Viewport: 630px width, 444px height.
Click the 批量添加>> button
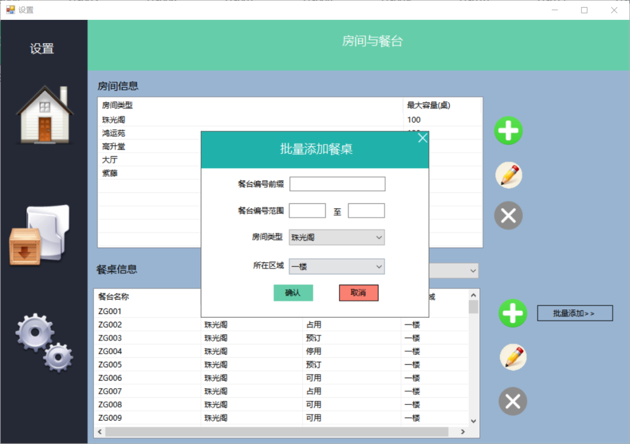click(575, 313)
